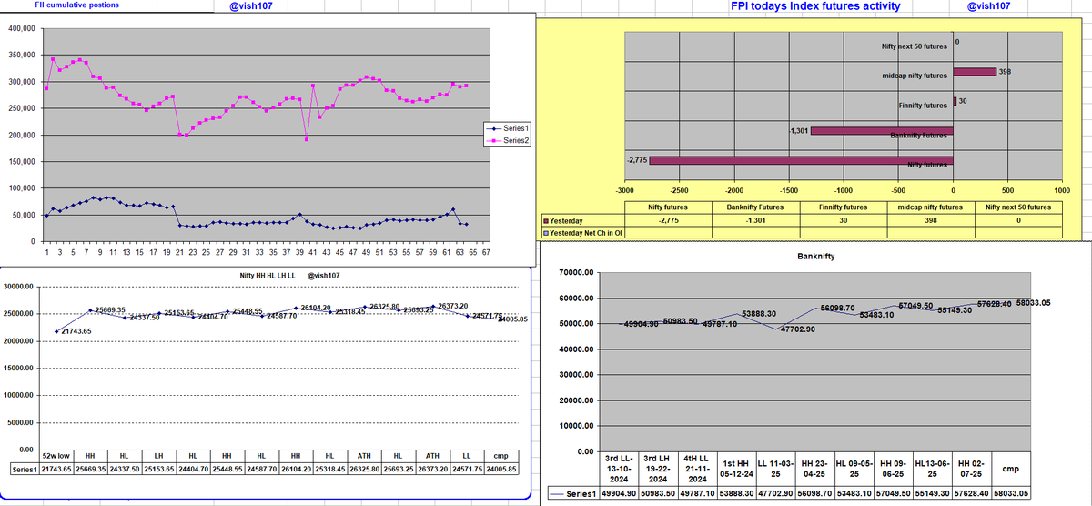Click the 26104.20 data label on Nifty line

pos(314,309)
